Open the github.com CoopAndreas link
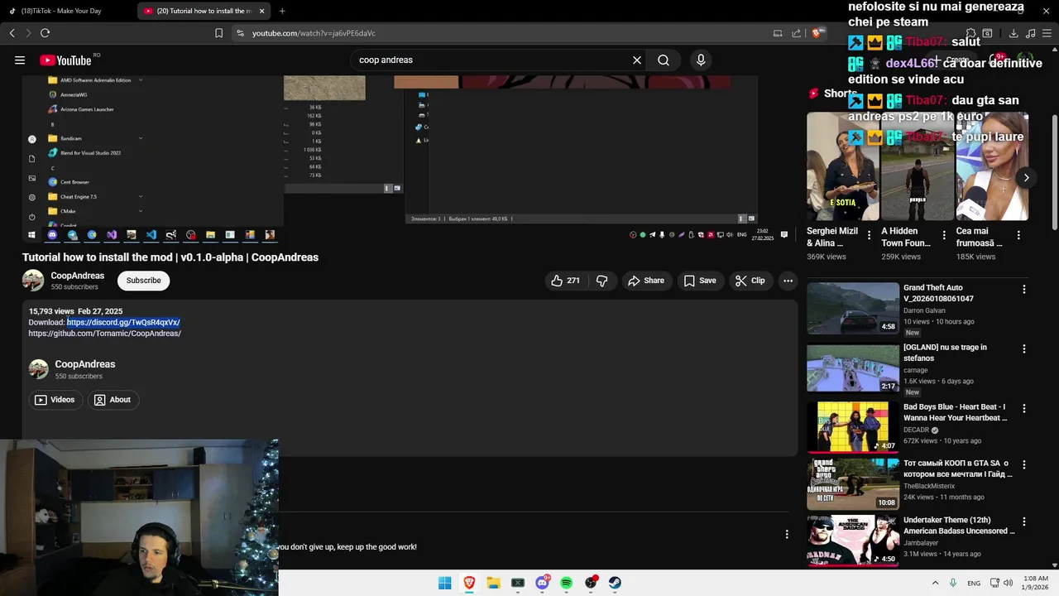Image resolution: width=1059 pixels, height=596 pixels. (105, 334)
